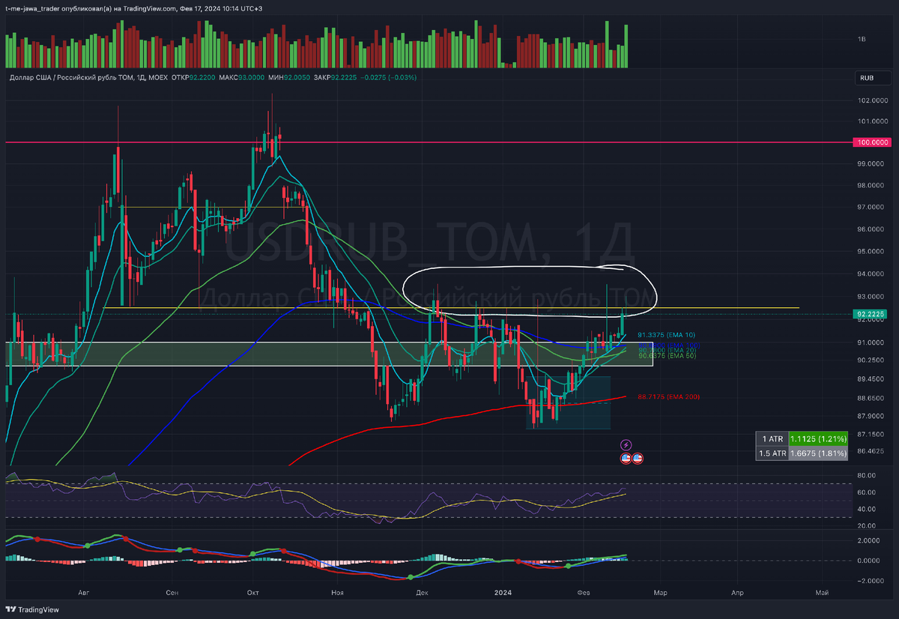This screenshot has width=899, height=619.
Task: Click the ЗАКР 92.2225 close value
Action: click(336, 77)
